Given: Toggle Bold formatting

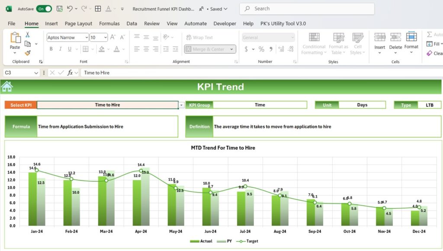Looking at the screenshot, I should click(x=51, y=49).
